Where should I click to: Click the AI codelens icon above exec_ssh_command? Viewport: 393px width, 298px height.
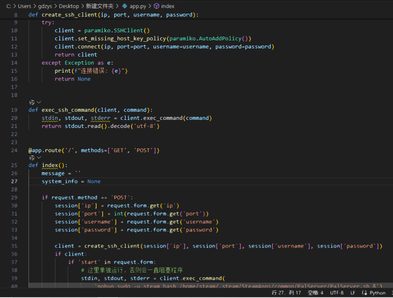[x=32, y=102]
